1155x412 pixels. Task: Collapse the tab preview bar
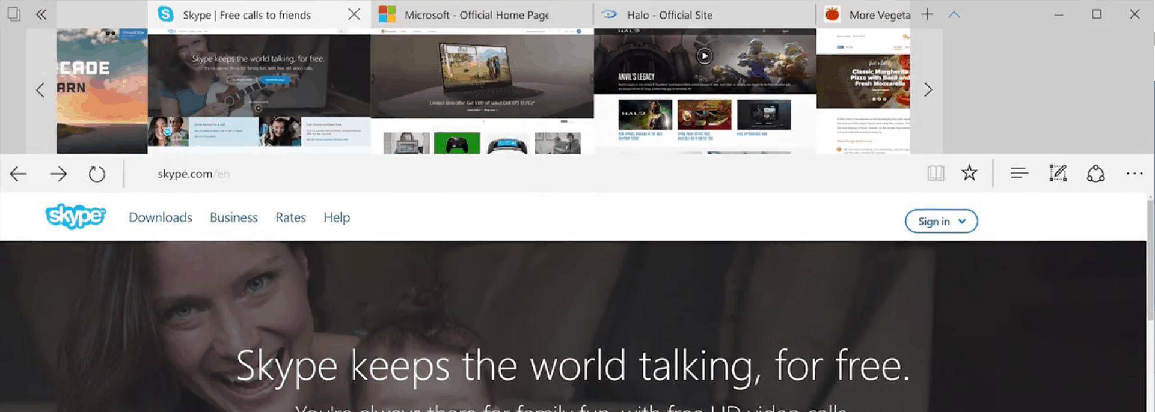click(954, 14)
